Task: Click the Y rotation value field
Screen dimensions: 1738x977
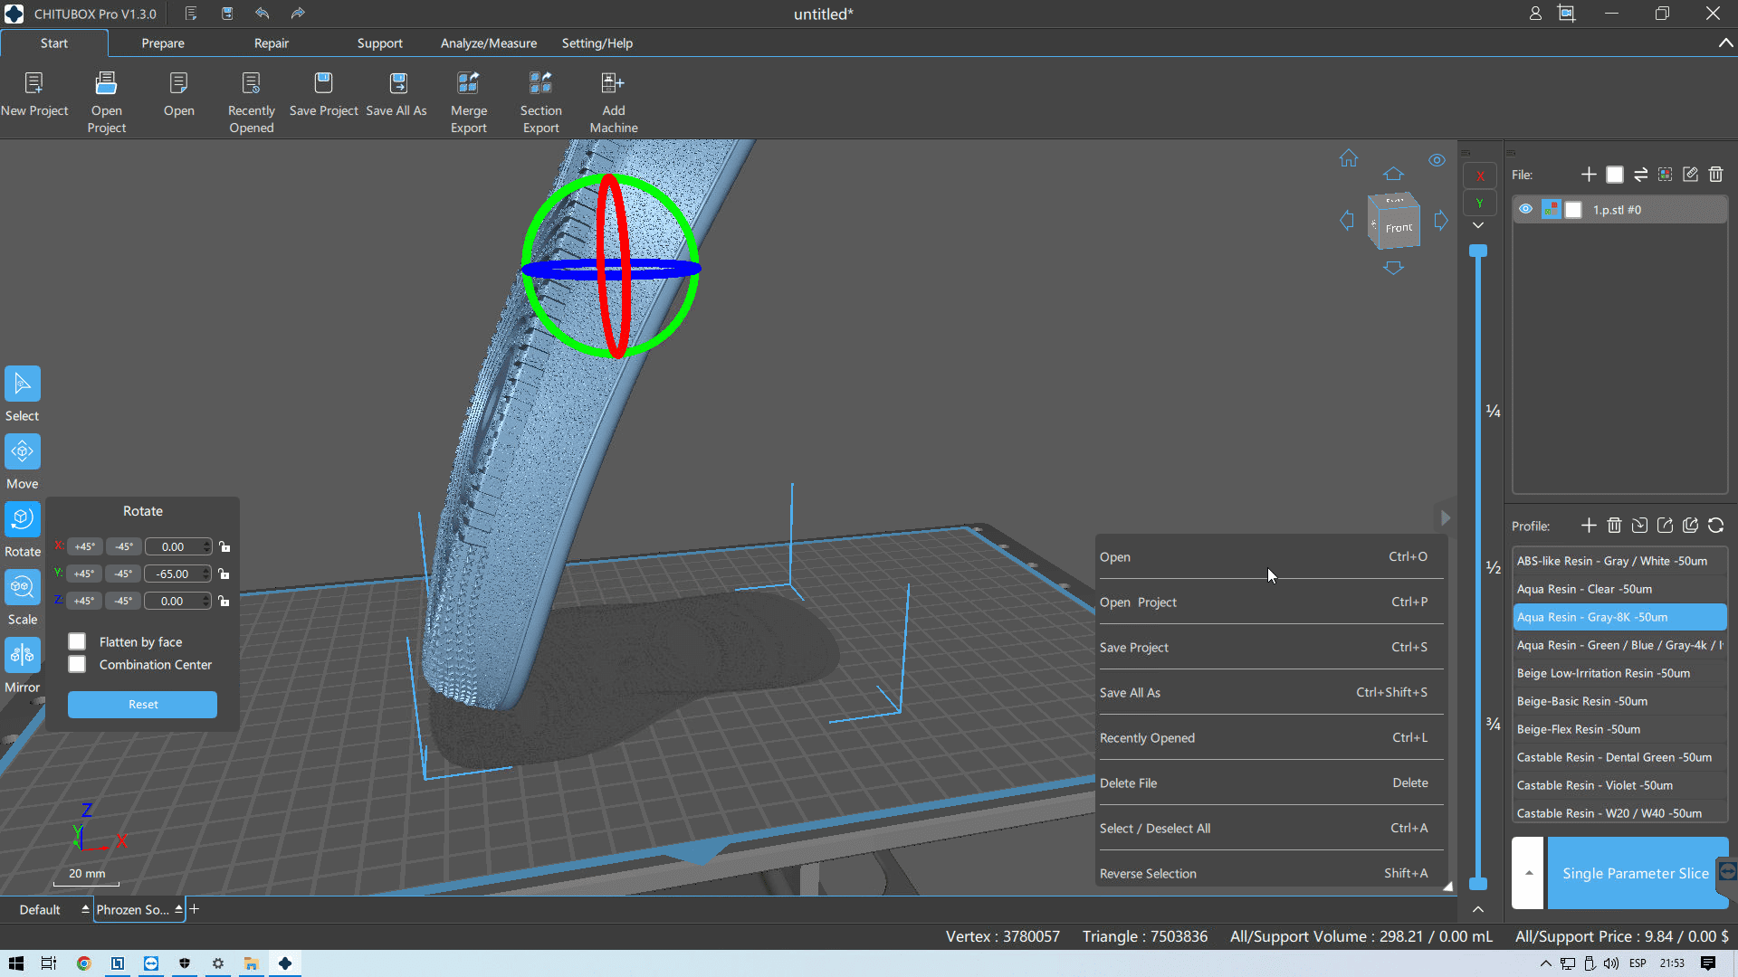Action: coord(173,574)
